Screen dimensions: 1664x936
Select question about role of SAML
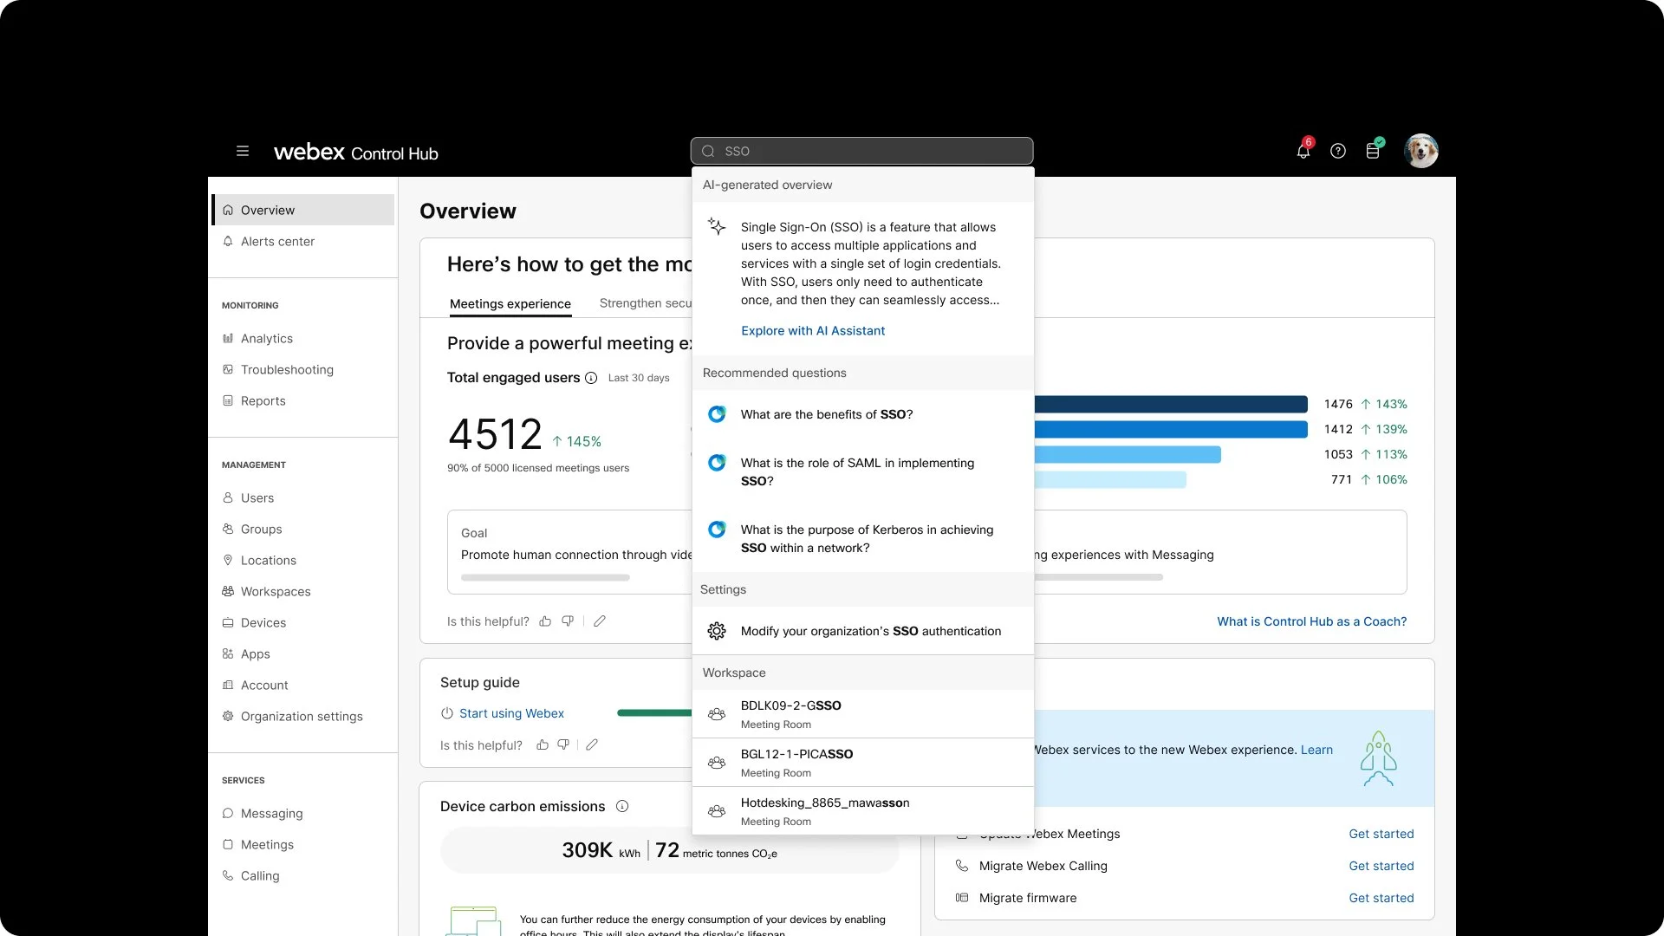862,471
